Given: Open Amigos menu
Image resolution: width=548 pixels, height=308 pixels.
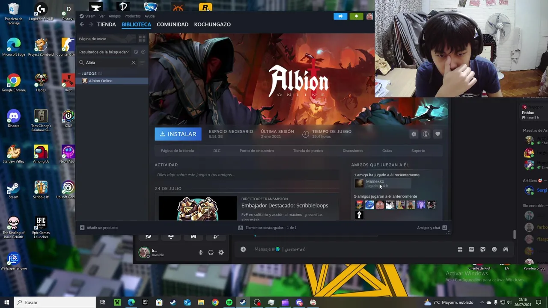Looking at the screenshot, I should [115, 16].
